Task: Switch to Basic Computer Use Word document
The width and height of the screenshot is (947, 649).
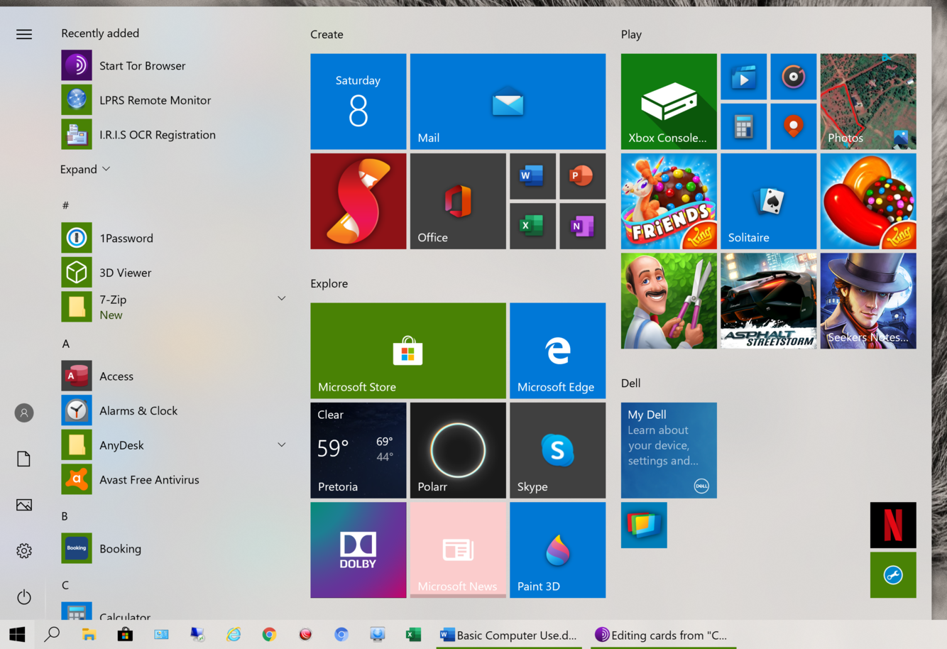Action: (x=508, y=635)
